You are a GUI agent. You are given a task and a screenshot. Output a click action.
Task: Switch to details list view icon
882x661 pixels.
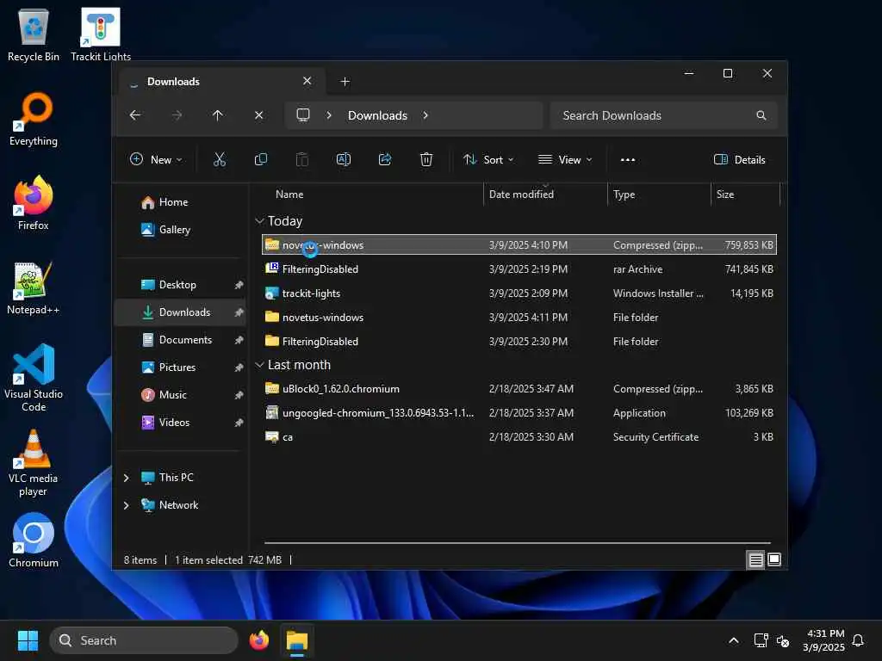coord(756,559)
